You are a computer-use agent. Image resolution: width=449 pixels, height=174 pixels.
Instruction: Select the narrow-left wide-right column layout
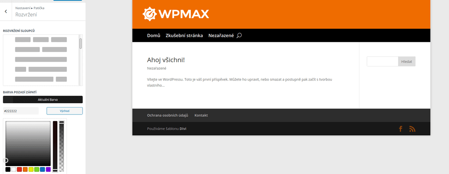[41, 69]
